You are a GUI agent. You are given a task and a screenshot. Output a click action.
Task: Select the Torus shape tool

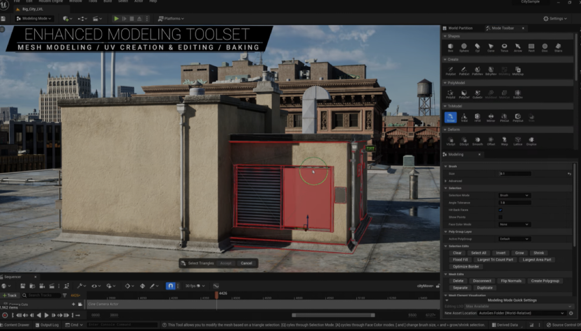point(504,48)
